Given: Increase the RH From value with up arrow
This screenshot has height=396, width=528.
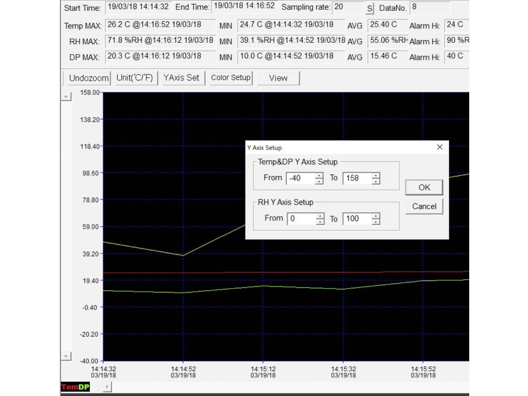Looking at the screenshot, I should tap(320, 216).
